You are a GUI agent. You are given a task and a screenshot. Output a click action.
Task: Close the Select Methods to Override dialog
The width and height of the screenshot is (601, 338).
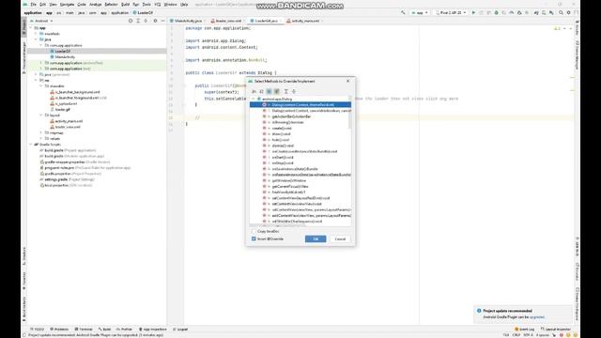tap(347, 81)
